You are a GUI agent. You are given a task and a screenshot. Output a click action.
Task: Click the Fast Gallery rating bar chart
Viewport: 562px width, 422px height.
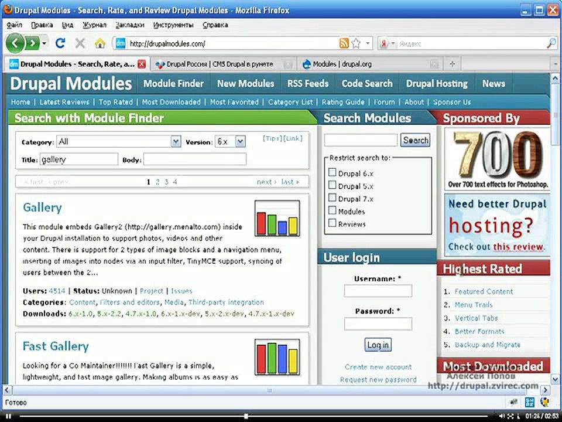coord(277,357)
